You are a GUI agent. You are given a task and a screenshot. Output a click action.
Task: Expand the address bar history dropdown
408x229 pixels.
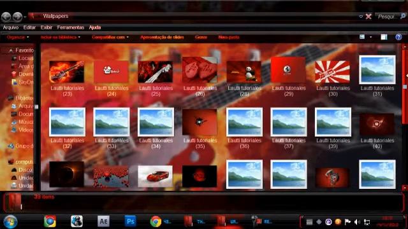pos(361,17)
